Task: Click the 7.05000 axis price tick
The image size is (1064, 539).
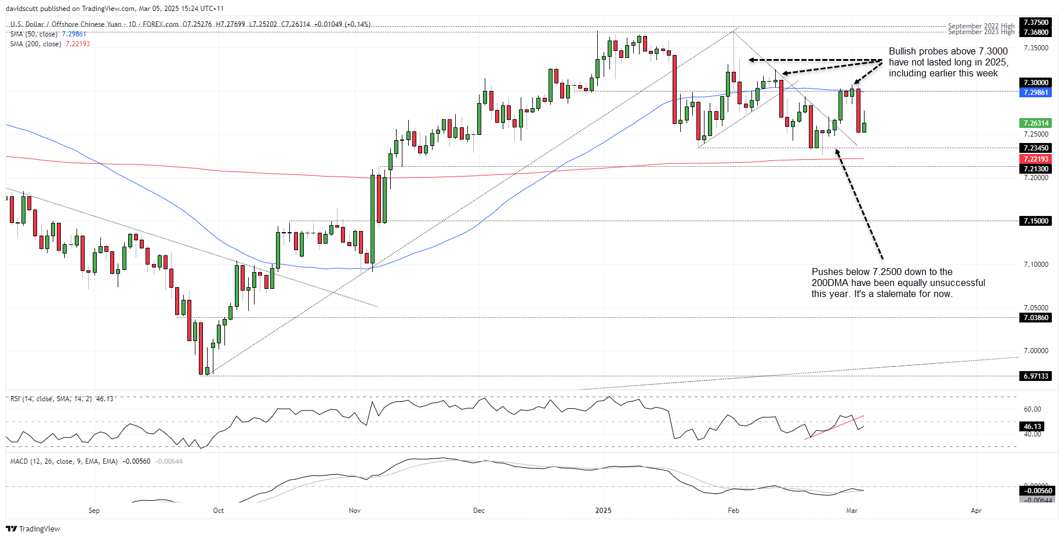Action: click(x=1036, y=308)
